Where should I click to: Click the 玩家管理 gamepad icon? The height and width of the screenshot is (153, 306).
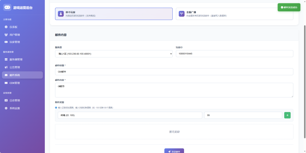point(6,42)
